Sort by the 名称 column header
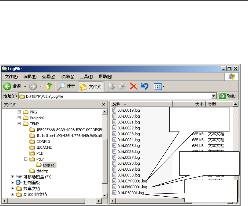 [x=141, y=104]
